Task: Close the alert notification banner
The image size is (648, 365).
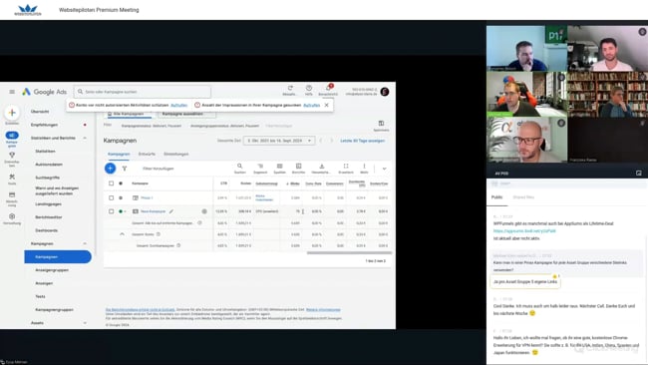Action: [x=326, y=105]
